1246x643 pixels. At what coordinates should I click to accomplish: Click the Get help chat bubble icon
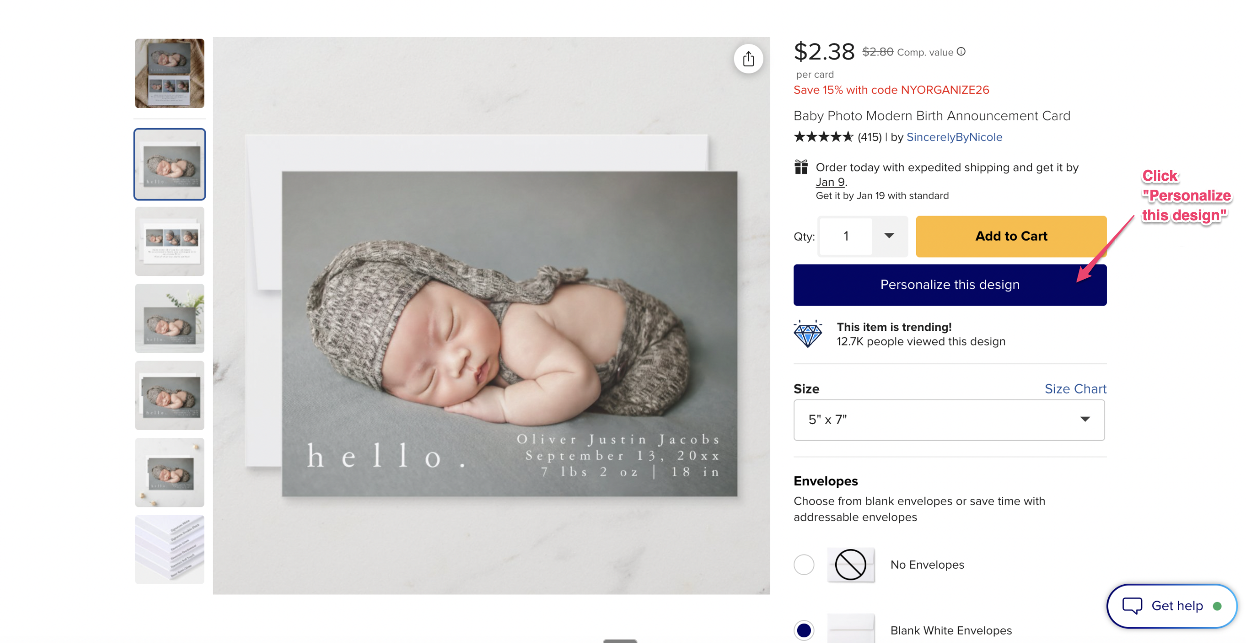pos(1132,605)
